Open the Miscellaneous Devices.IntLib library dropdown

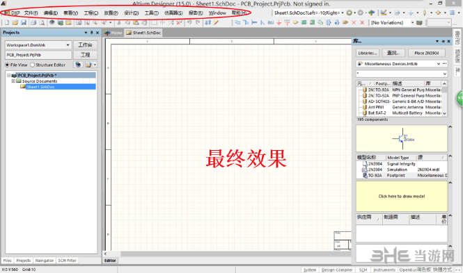click(x=439, y=64)
